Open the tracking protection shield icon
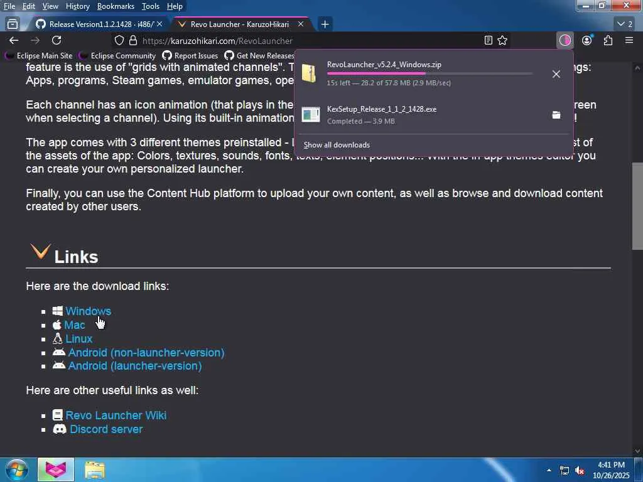This screenshot has width=643, height=482. 119,41
